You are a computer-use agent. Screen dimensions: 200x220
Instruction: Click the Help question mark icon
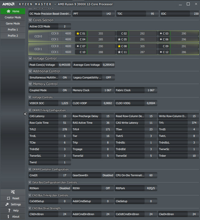(x=9, y=211)
